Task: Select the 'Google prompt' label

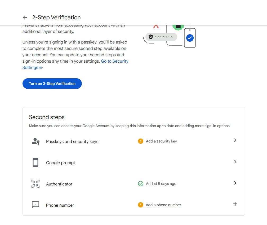Action: (x=60, y=163)
